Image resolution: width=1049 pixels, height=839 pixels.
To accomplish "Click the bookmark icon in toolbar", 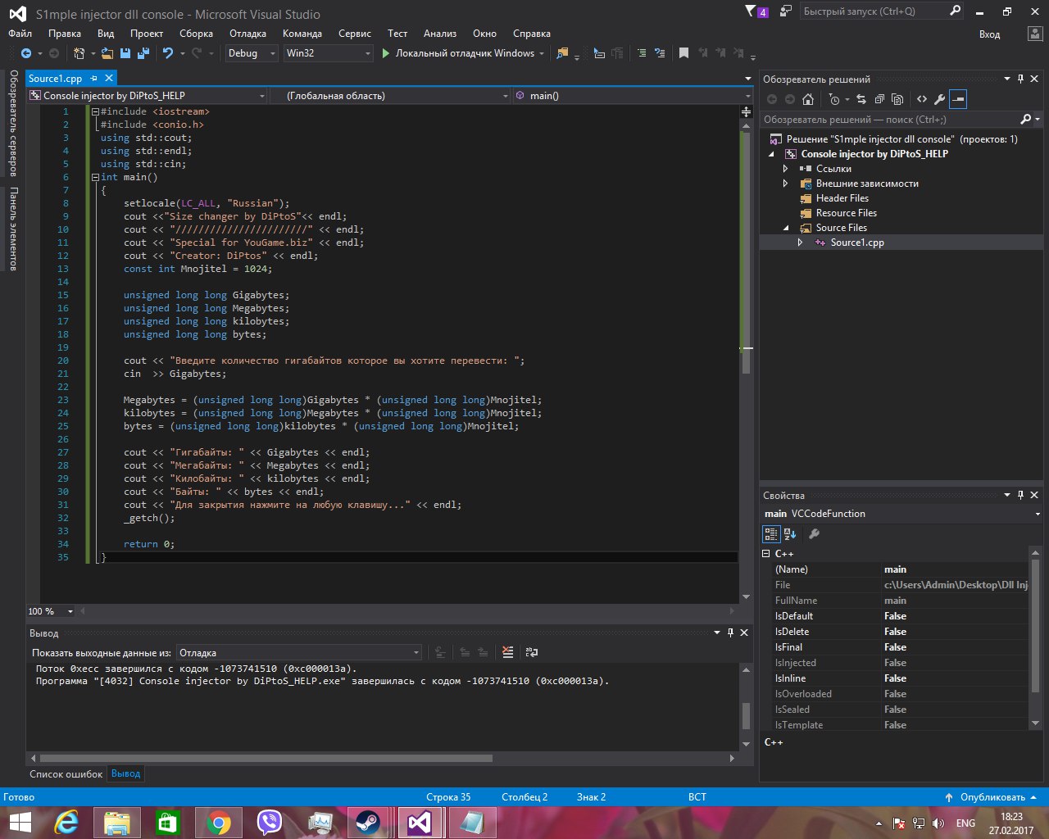I will [x=683, y=53].
